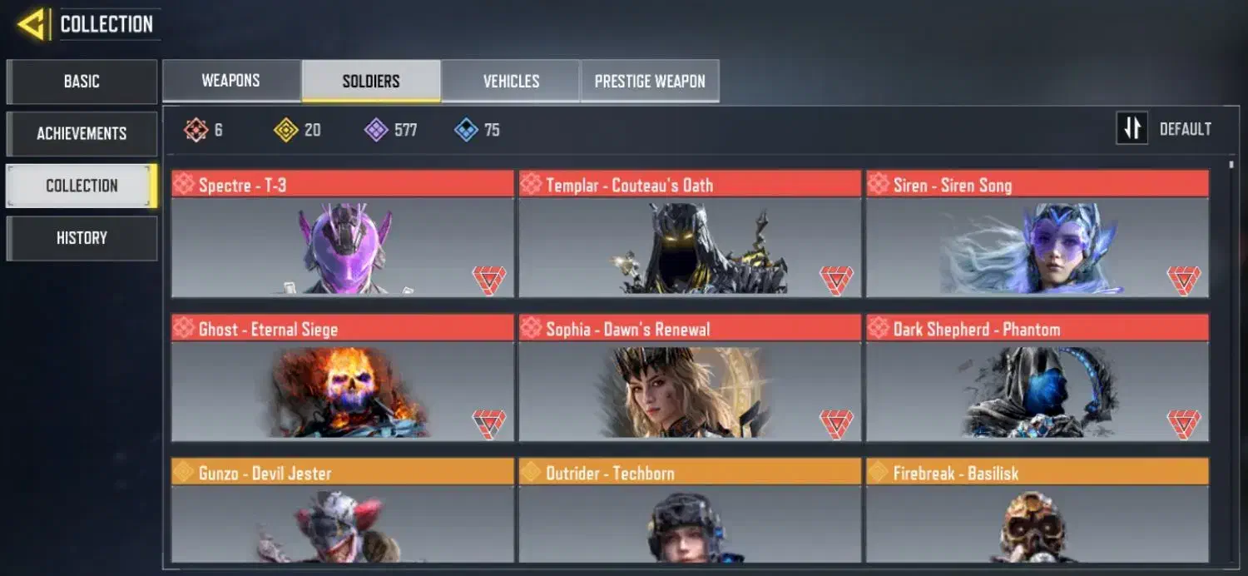Open the History section

click(x=82, y=238)
